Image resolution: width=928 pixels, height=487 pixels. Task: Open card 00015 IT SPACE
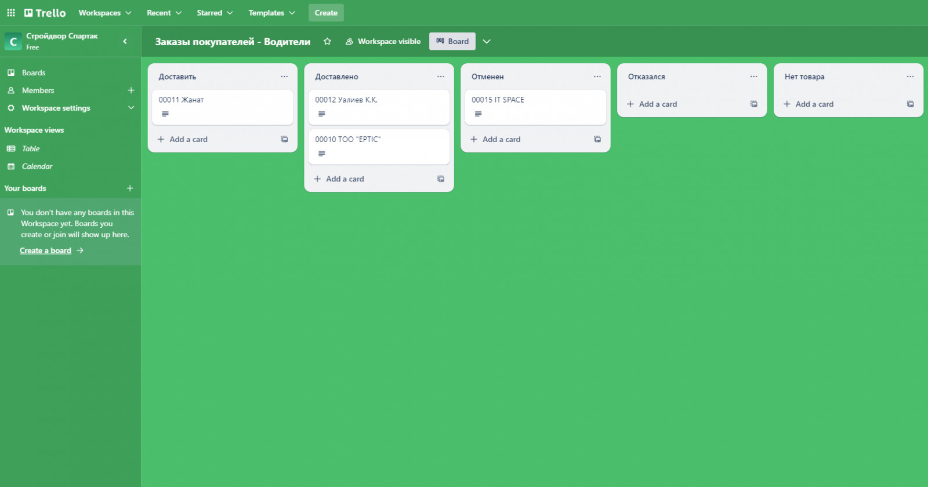tap(536, 107)
